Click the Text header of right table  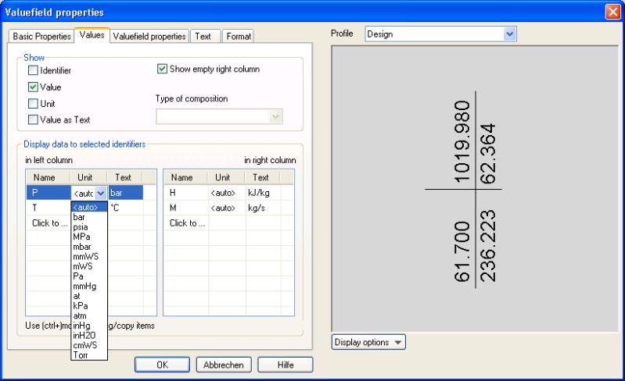[x=260, y=177]
